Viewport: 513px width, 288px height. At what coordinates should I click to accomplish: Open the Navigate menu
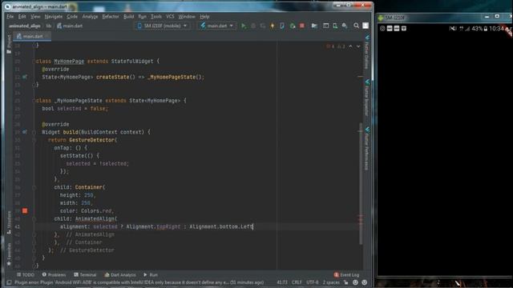coord(54,16)
